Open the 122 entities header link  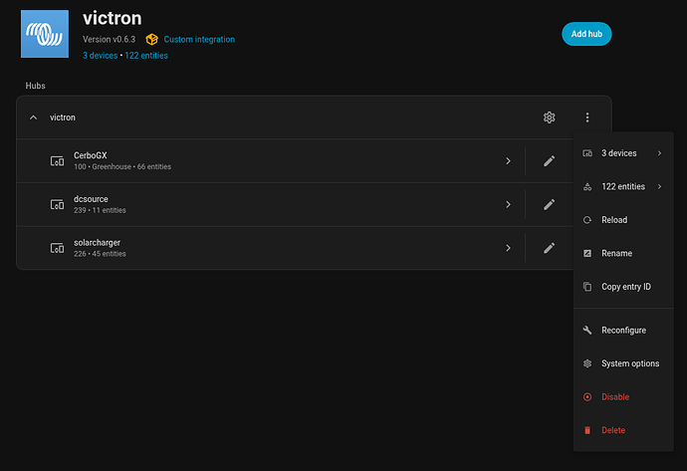[x=146, y=56]
